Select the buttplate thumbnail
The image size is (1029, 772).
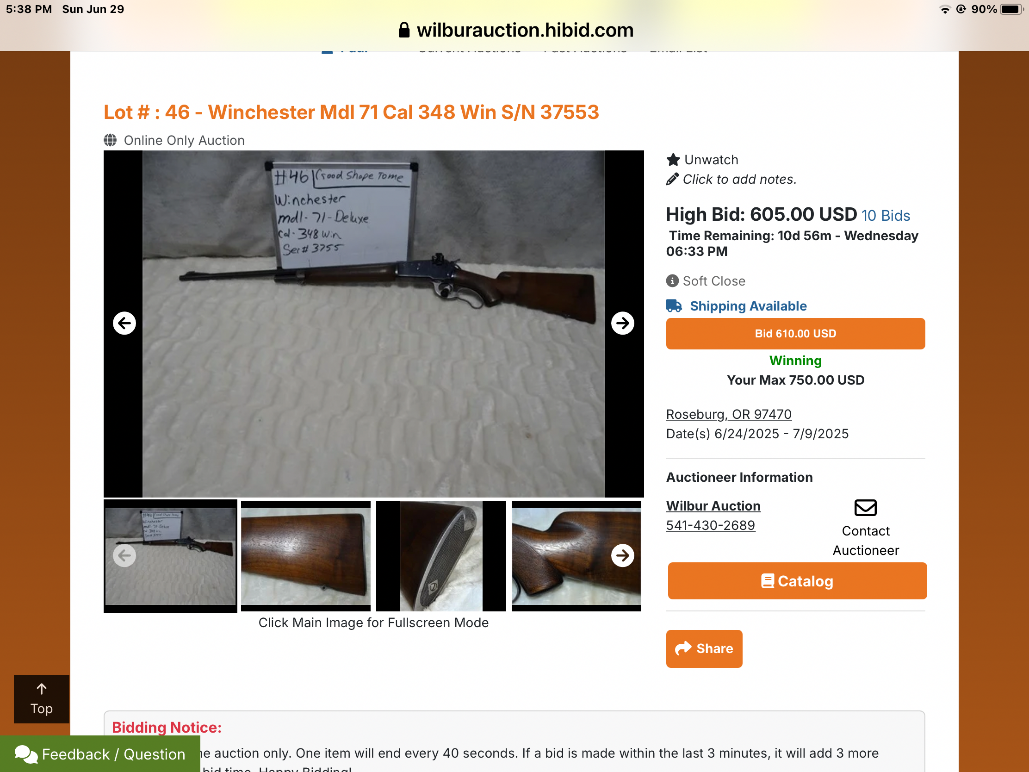[x=440, y=556]
